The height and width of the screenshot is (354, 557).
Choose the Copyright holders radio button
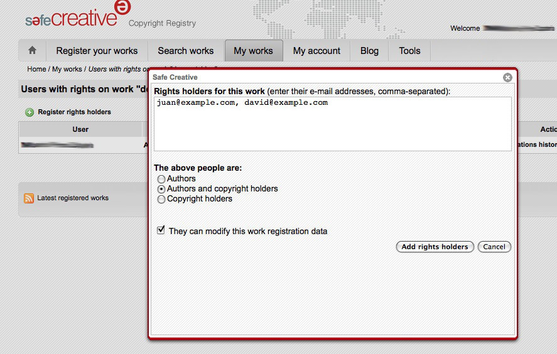pos(161,199)
